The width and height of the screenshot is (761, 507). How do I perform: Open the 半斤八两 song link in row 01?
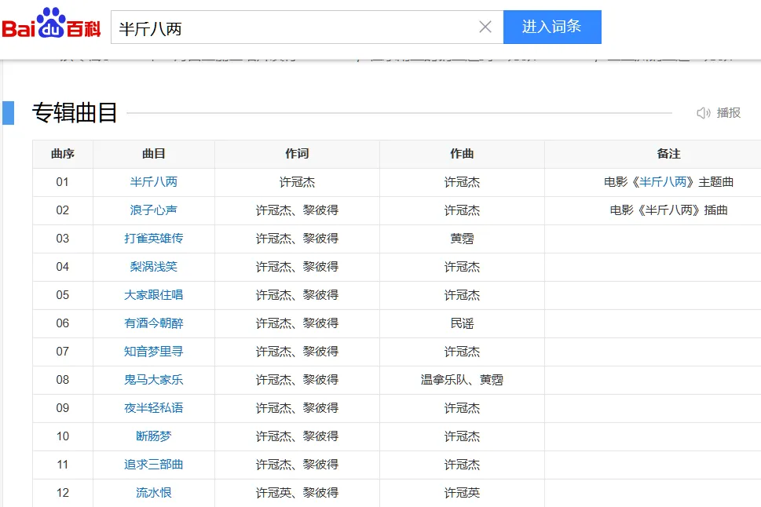[154, 182]
